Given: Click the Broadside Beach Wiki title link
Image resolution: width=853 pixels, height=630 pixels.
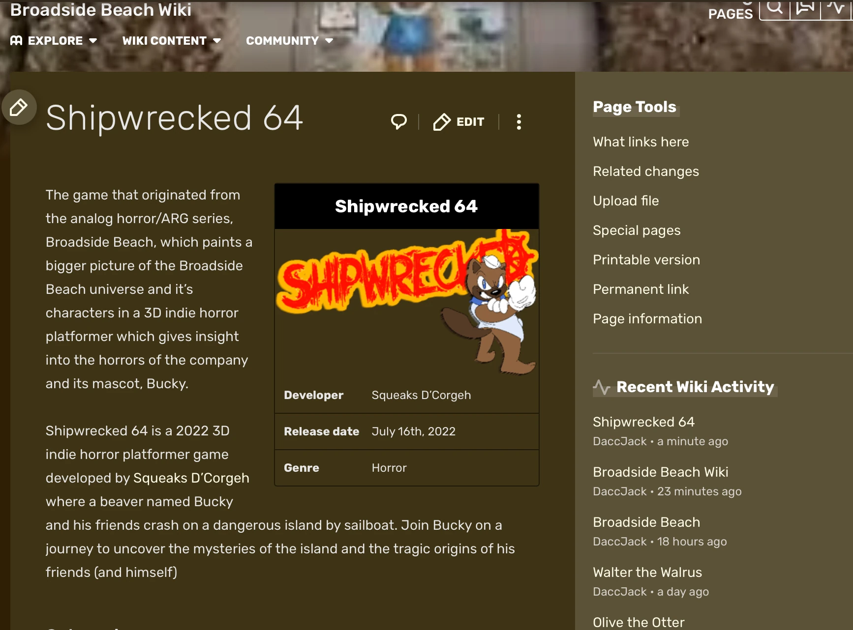Looking at the screenshot, I should click(101, 10).
